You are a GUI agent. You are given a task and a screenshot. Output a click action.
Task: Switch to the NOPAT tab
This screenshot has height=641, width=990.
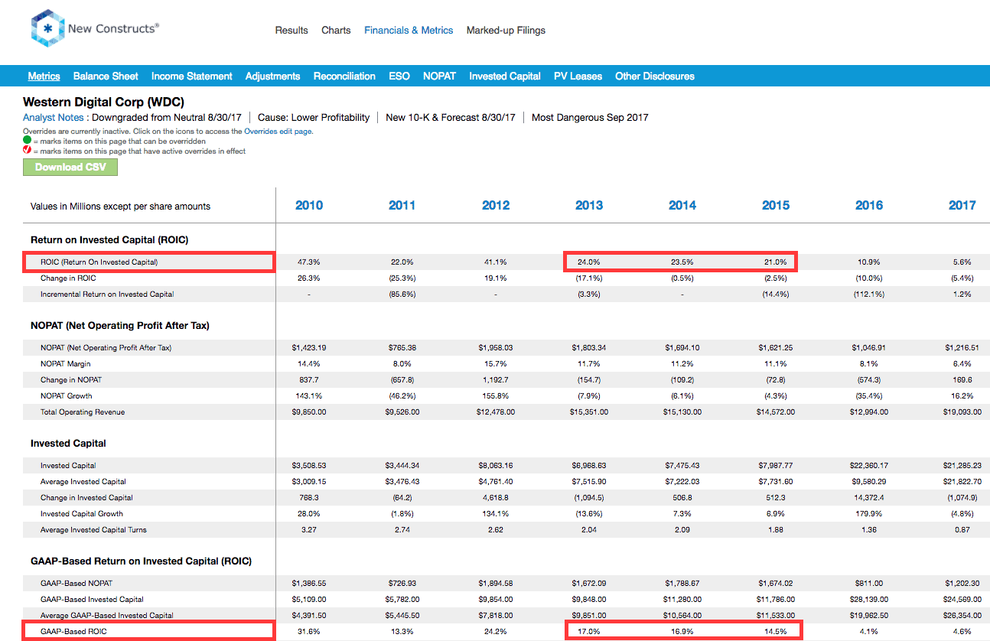pos(439,76)
